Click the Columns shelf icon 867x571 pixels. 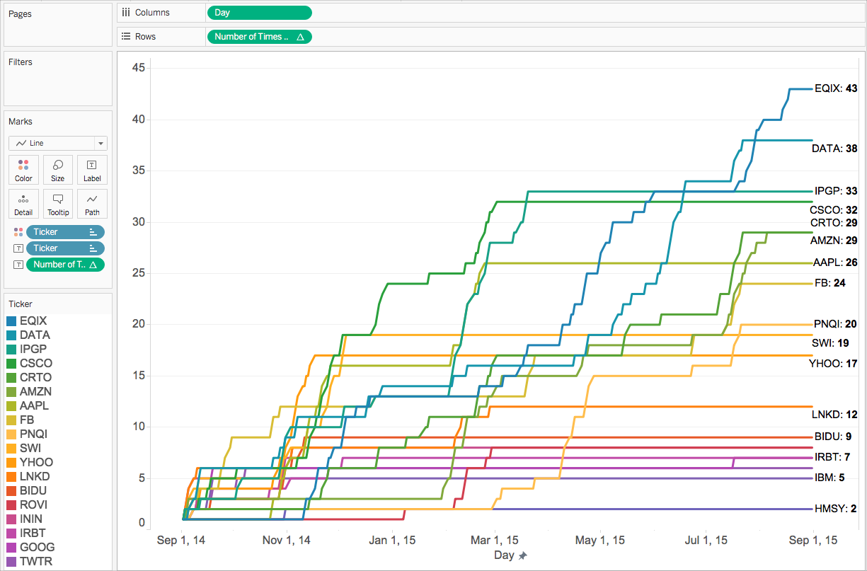pos(126,12)
